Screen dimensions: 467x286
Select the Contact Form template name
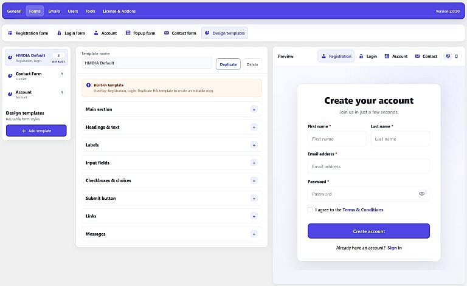coord(29,73)
